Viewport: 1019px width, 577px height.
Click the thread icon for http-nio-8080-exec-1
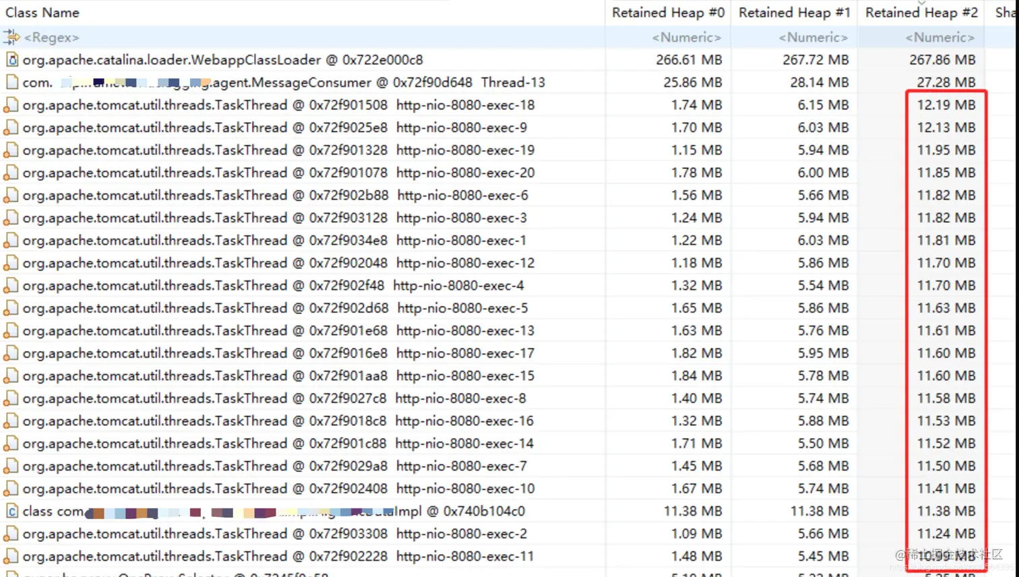pyautogui.click(x=11, y=241)
